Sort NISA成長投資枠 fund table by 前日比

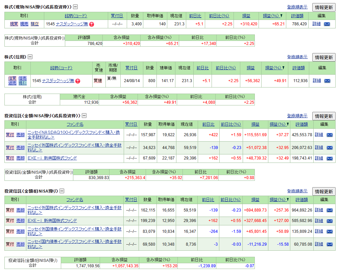(209, 124)
